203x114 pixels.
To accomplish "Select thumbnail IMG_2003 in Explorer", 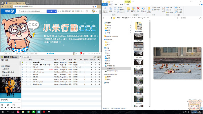I will [x=139, y=72].
